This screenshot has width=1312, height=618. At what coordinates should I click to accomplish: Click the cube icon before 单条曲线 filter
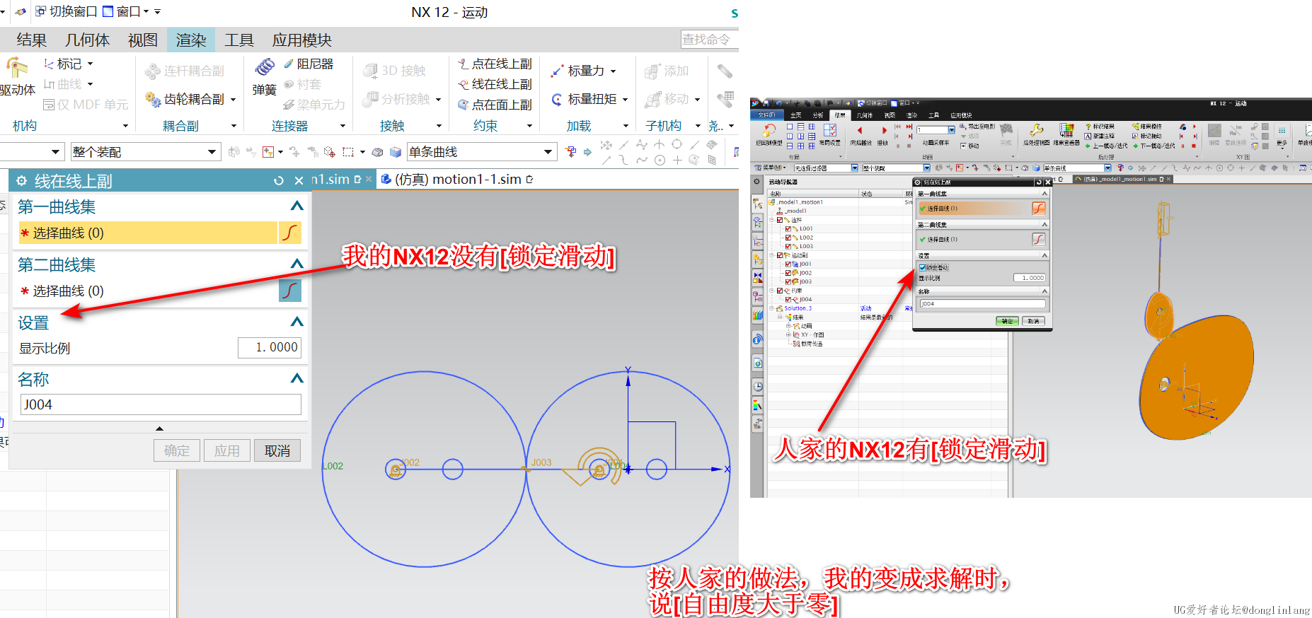396,152
